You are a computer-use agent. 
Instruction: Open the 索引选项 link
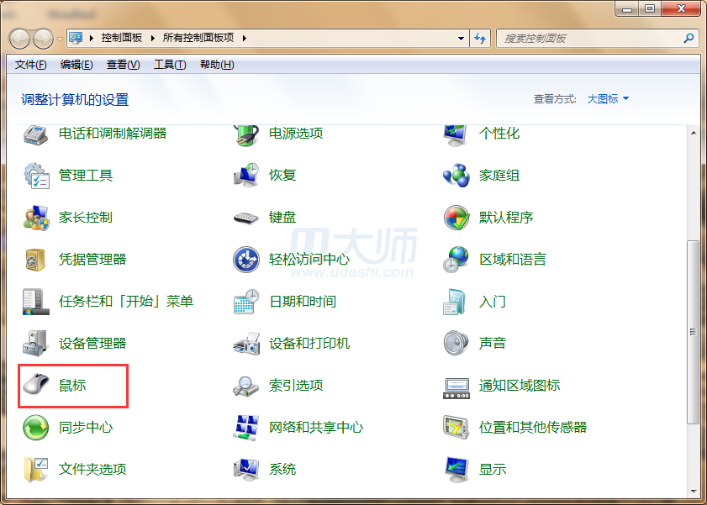pyautogui.click(x=296, y=385)
